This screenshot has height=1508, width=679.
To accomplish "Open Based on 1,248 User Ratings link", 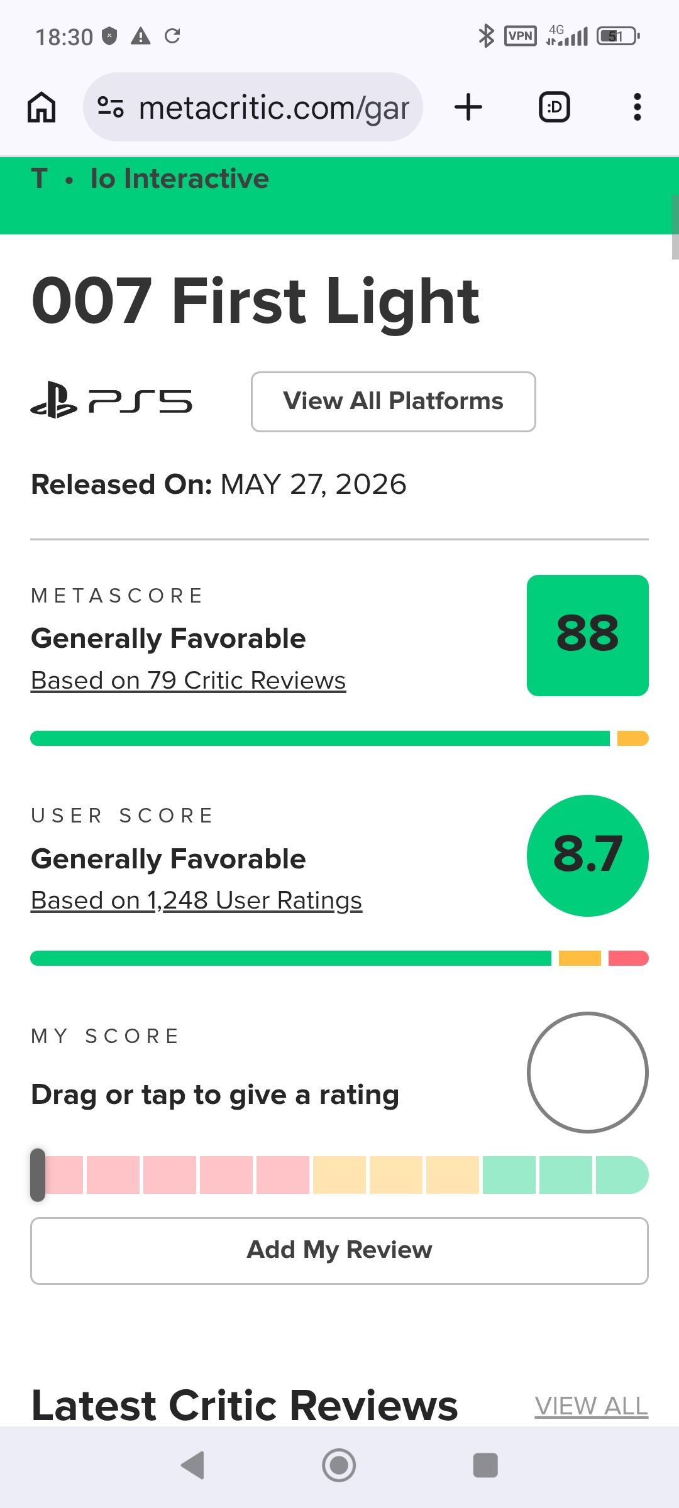I will pos(197,900).
